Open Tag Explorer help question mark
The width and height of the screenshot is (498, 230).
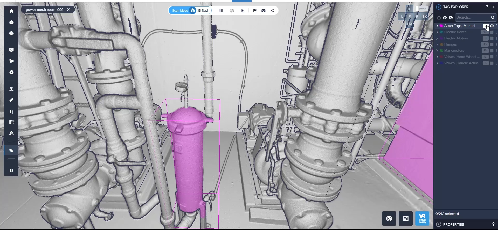pyautogui.click(x=487, y=7)
